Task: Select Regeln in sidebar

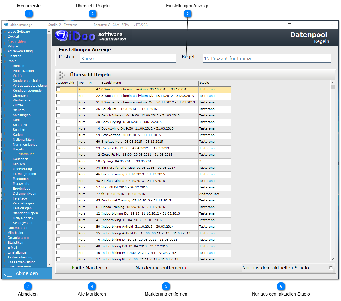Action: 18,149
